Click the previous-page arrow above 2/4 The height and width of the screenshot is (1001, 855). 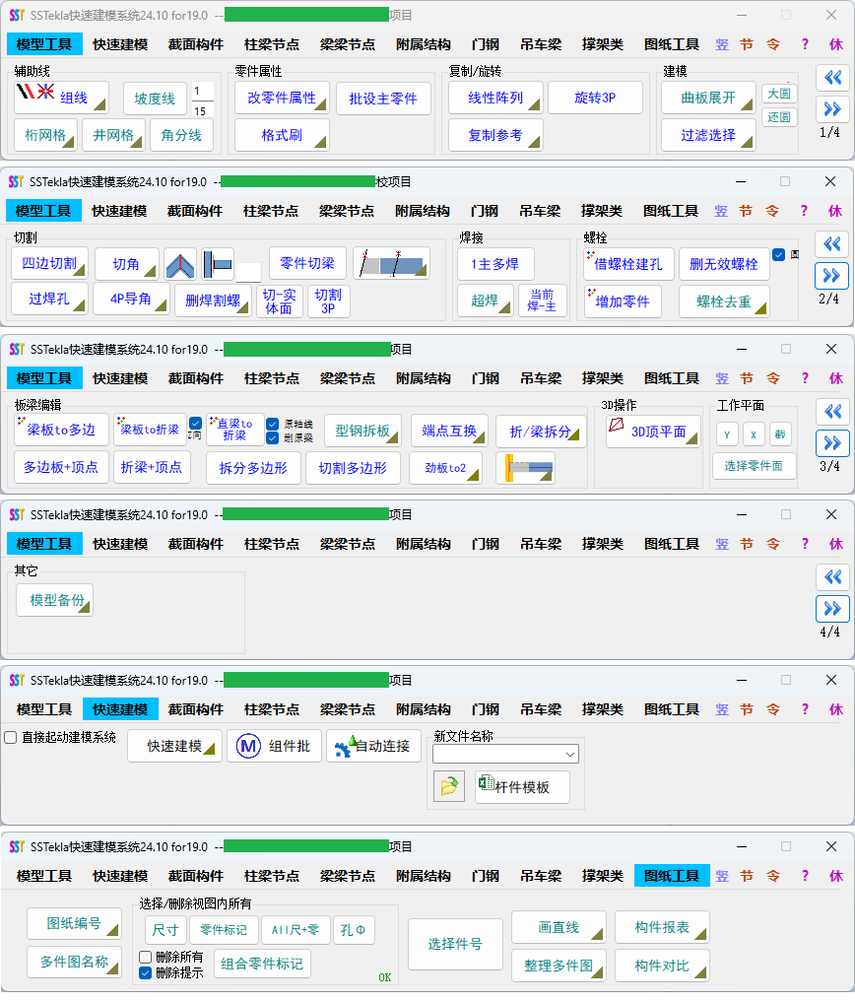pos(831,243)
